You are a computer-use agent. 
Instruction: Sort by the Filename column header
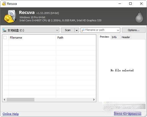(32, 38)
